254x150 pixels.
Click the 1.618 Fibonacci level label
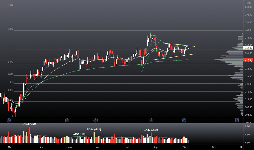pos(10,5)
